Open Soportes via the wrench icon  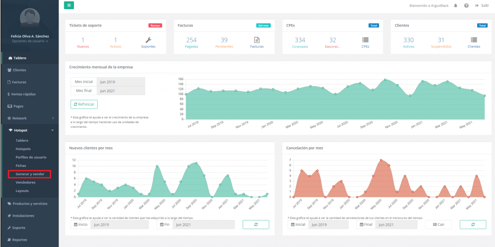148,41
